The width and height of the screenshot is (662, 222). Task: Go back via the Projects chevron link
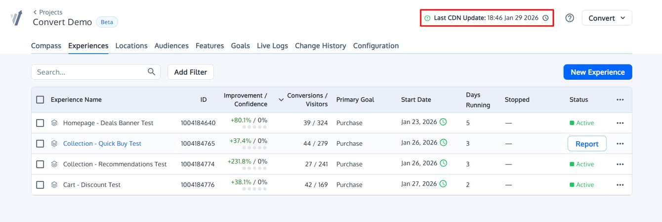(47, 12)
